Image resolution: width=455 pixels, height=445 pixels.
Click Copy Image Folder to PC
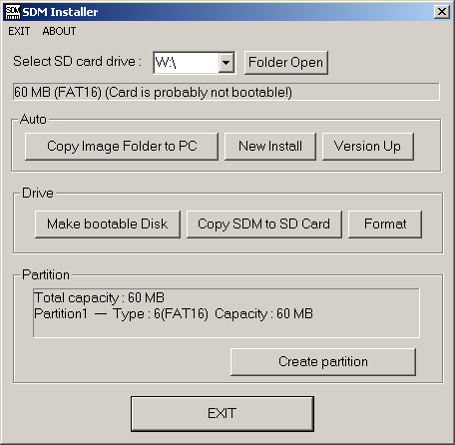coord(122,147)
